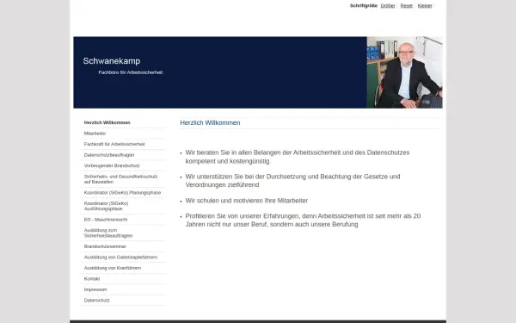516x323 pixels.
Task: Click the Schriftgröße label
Action: (364, 6)
